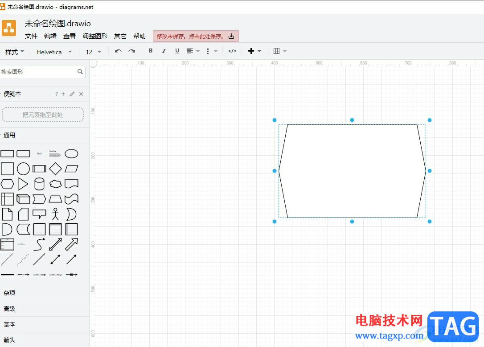484x347 pixels.
Task: Select the dashed line shape
Action: pos(7,259)
